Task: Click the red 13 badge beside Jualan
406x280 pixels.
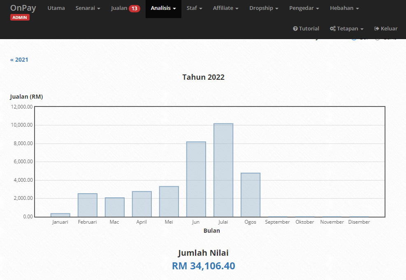Action: 134,8
